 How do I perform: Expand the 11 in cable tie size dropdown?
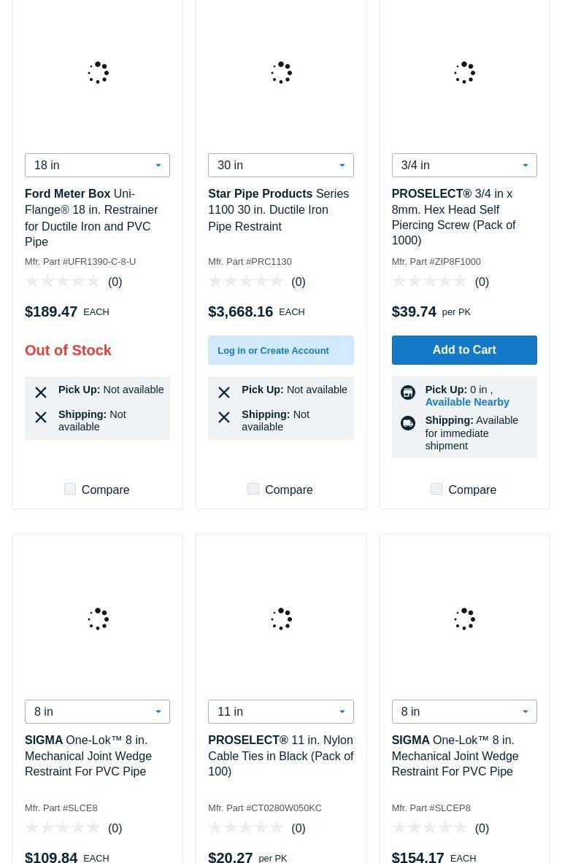[280, 711]
